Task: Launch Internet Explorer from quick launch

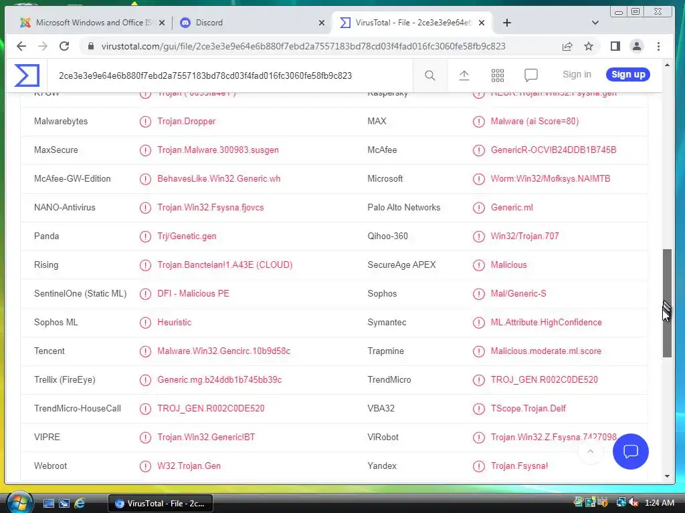Action: [80, 504]
